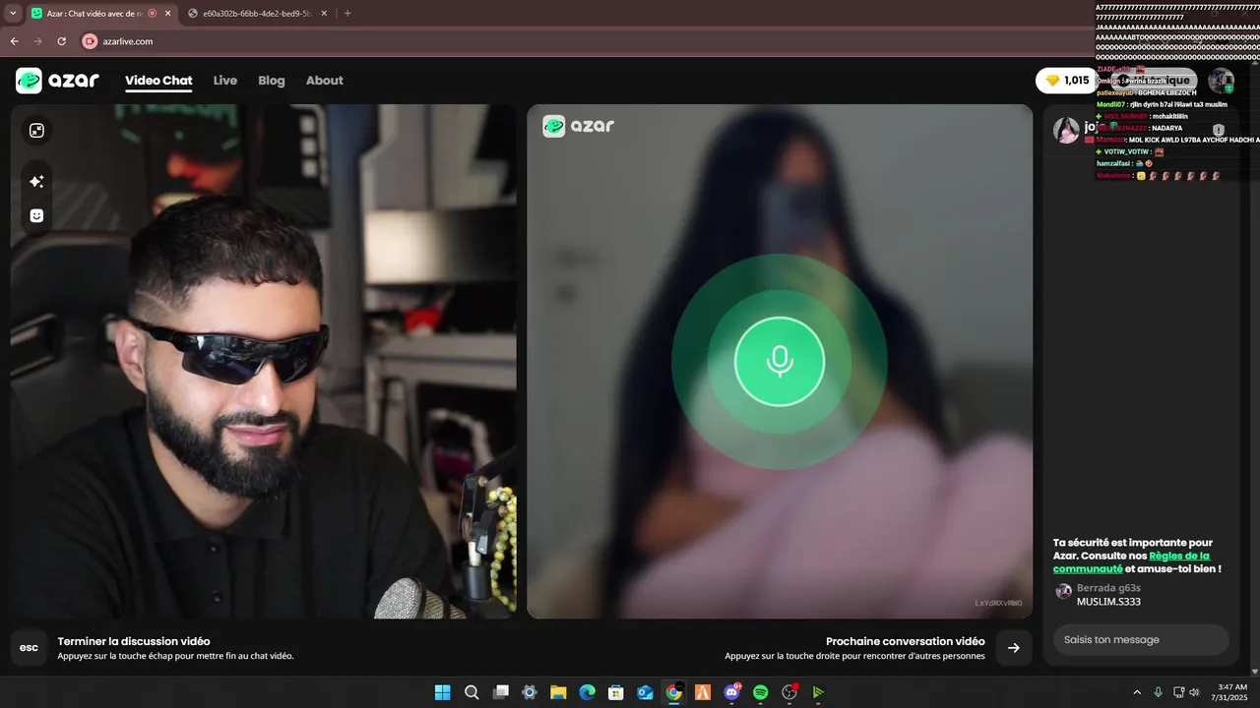Open the gem balance showing 1,015
1260x708 pixels.
1065,81
